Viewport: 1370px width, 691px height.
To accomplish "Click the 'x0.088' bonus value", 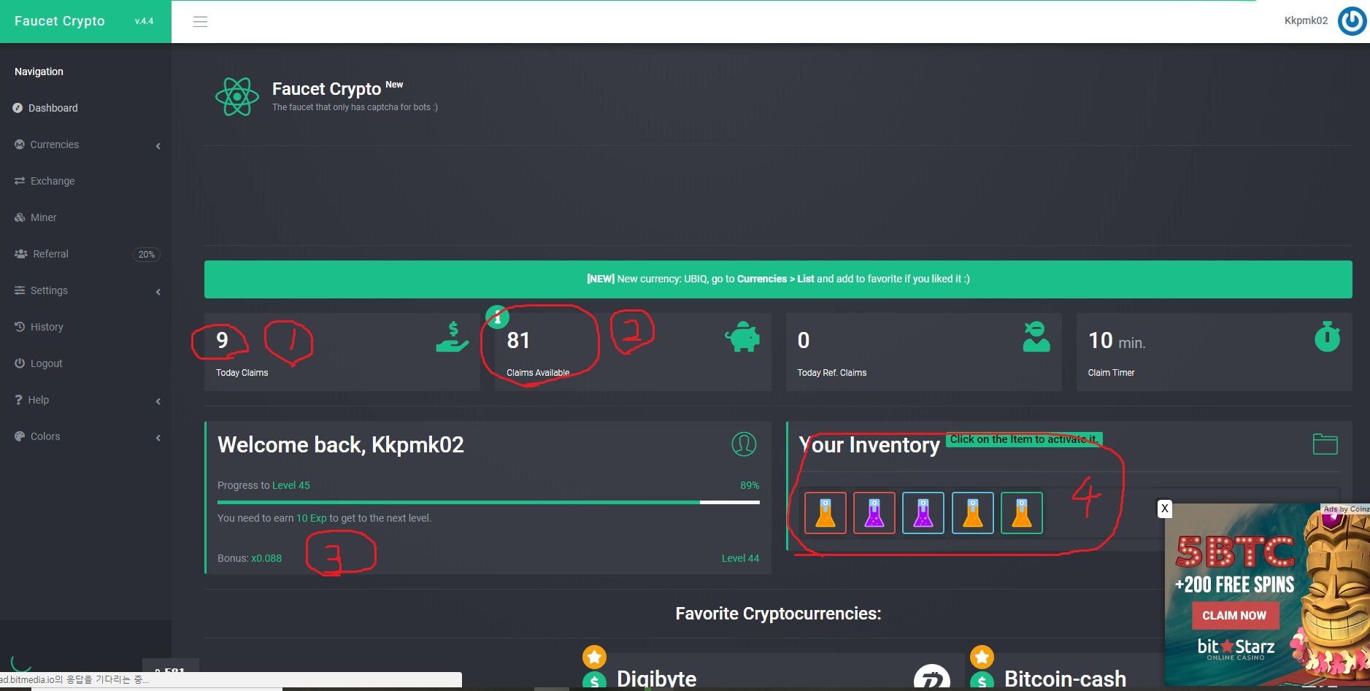I will tap(266, 558).
